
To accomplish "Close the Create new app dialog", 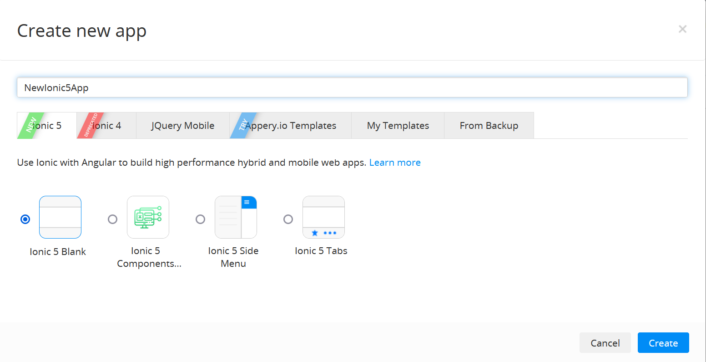I will pos(682,29).
